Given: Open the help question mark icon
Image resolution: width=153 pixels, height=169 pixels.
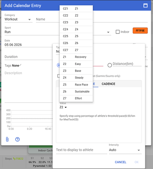Looking at the screenshot, I should click(x=17, y=139).
